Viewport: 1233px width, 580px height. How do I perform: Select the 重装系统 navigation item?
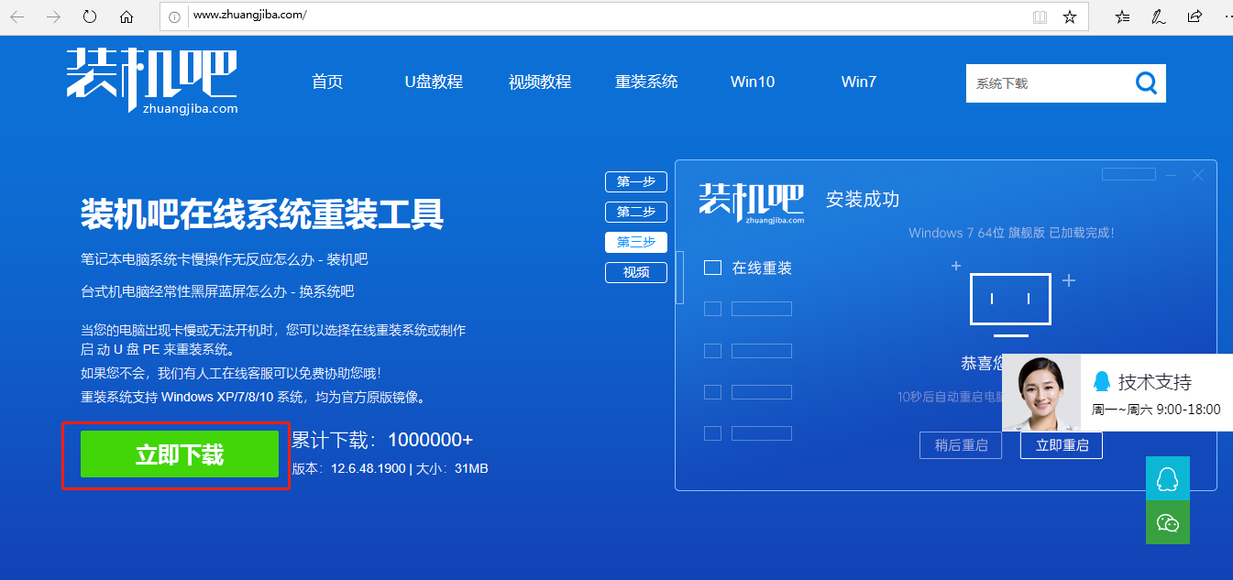click(646, 82)
